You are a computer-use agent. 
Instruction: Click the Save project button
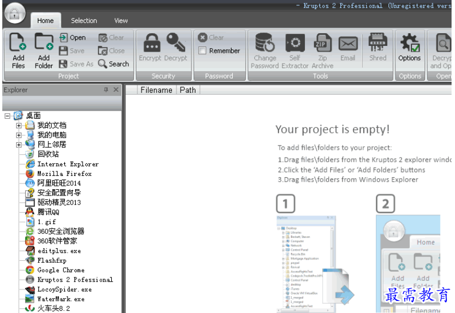tap(72, 51)
